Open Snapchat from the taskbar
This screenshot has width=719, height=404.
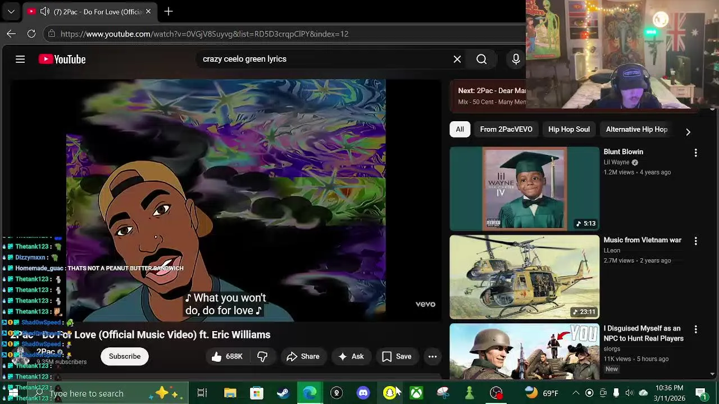pyautogui.click(x=390, y=393)
